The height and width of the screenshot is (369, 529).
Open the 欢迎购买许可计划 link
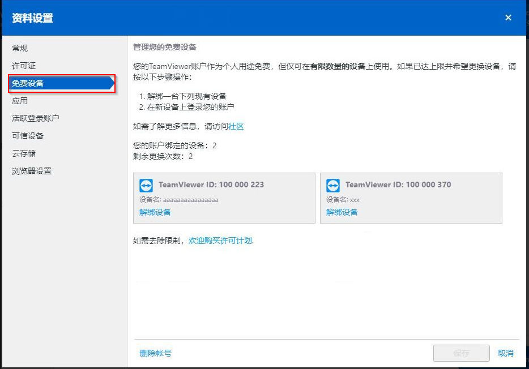220,241
